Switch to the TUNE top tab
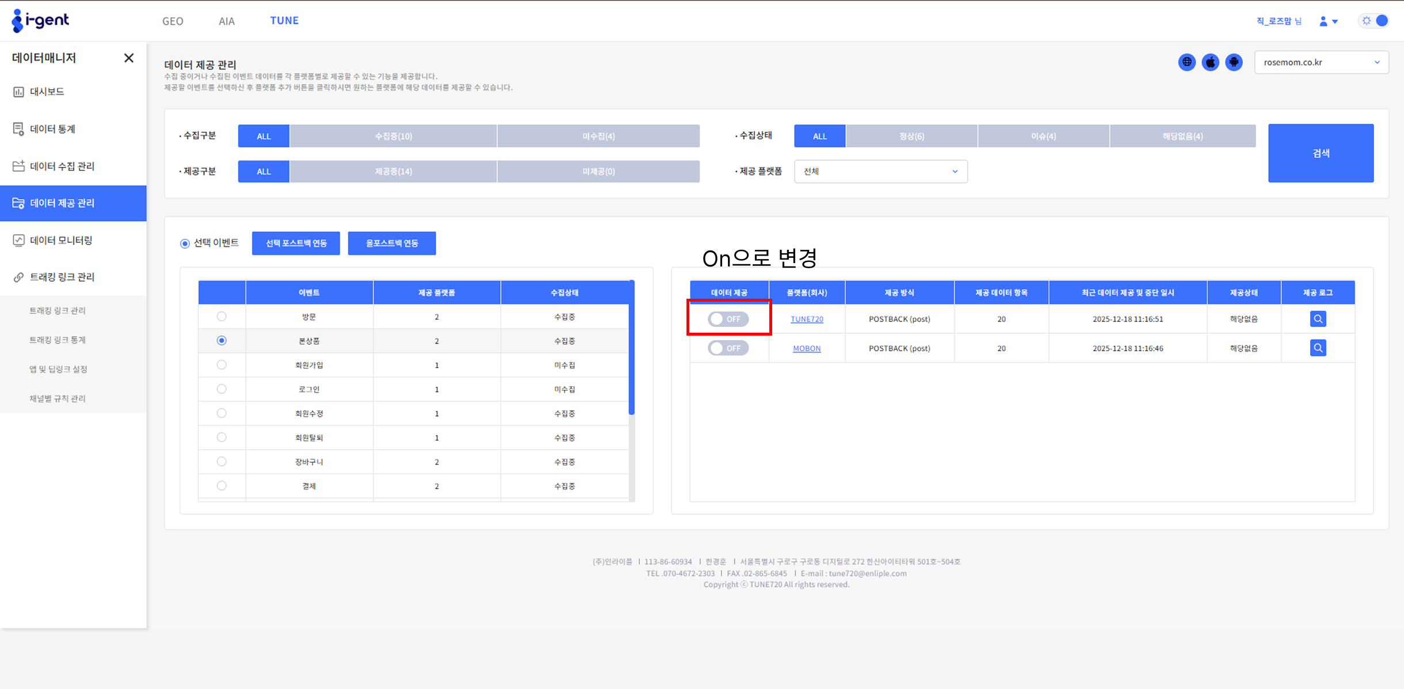 pos(284,21)
